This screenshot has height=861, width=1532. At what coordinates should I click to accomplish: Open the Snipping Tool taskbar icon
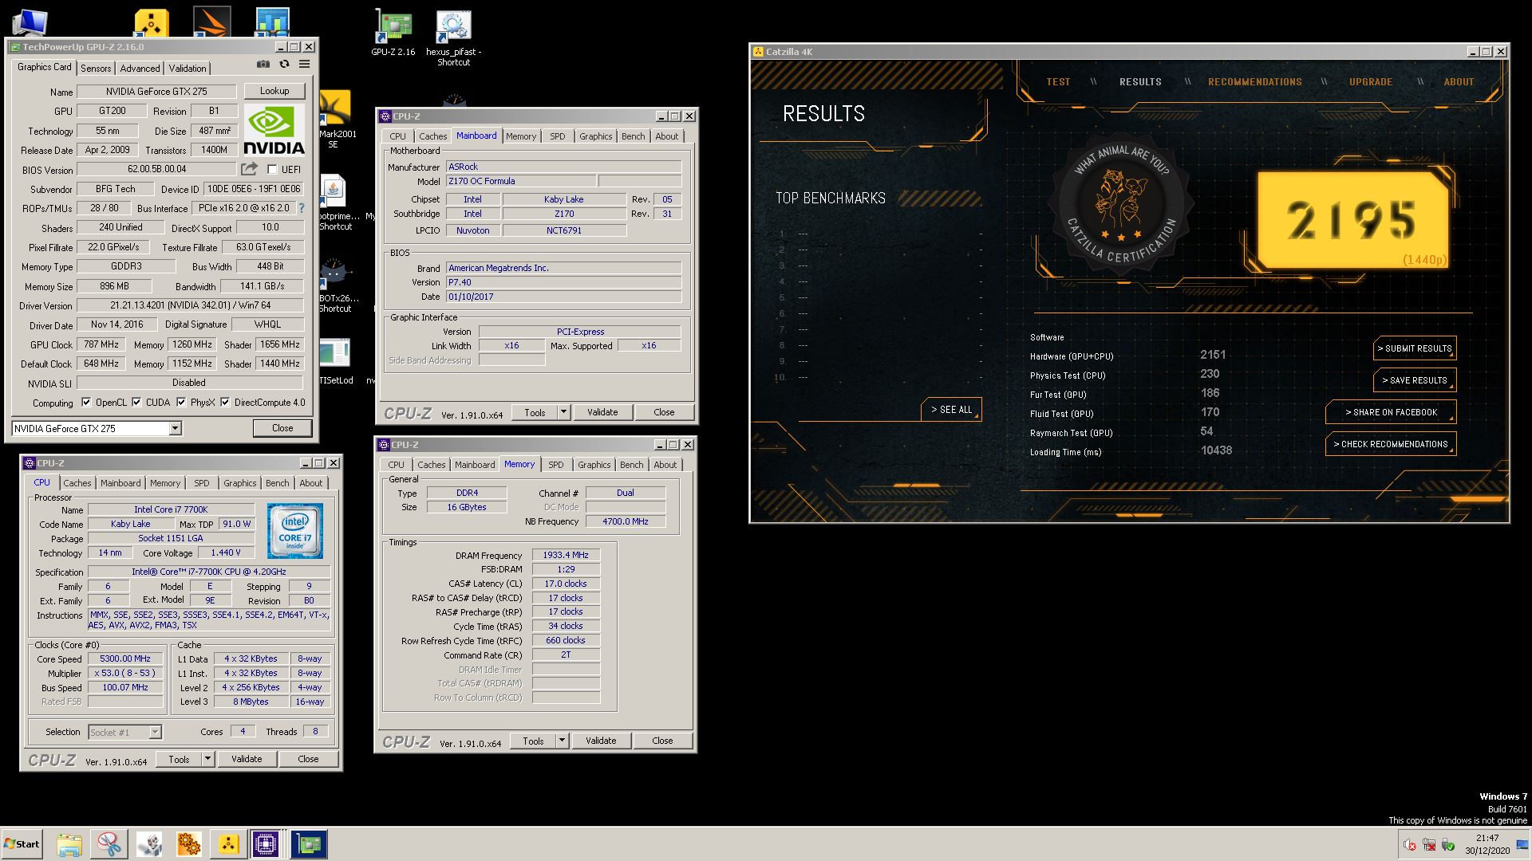[109, 844]
